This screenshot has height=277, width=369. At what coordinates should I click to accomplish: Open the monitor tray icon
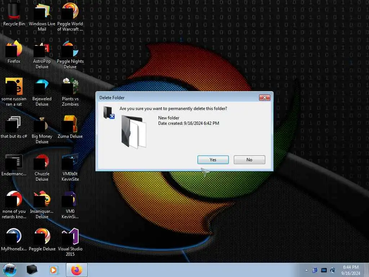click(x=324, y=270)
